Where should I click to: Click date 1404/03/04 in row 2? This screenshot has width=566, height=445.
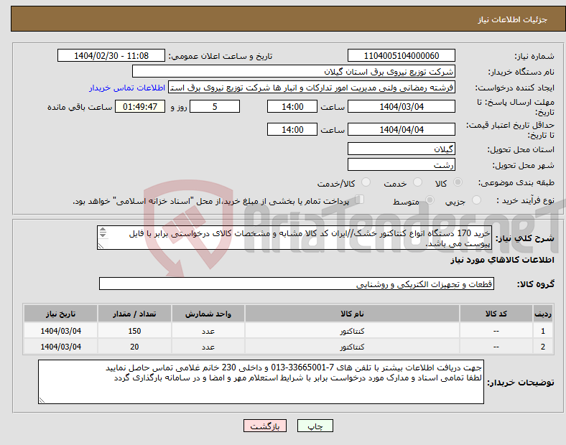coord(60,347)
